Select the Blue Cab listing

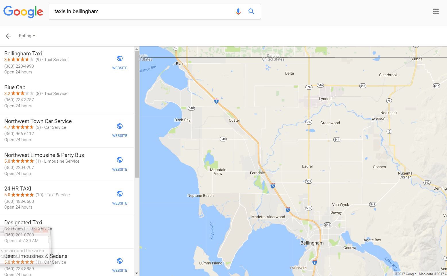pos(67,97)
